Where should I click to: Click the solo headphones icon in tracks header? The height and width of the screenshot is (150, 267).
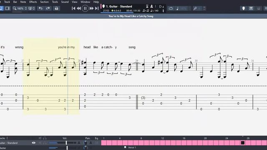(45, 138)
